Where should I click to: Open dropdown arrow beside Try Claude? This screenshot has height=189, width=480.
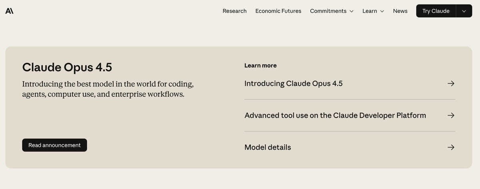464,11
